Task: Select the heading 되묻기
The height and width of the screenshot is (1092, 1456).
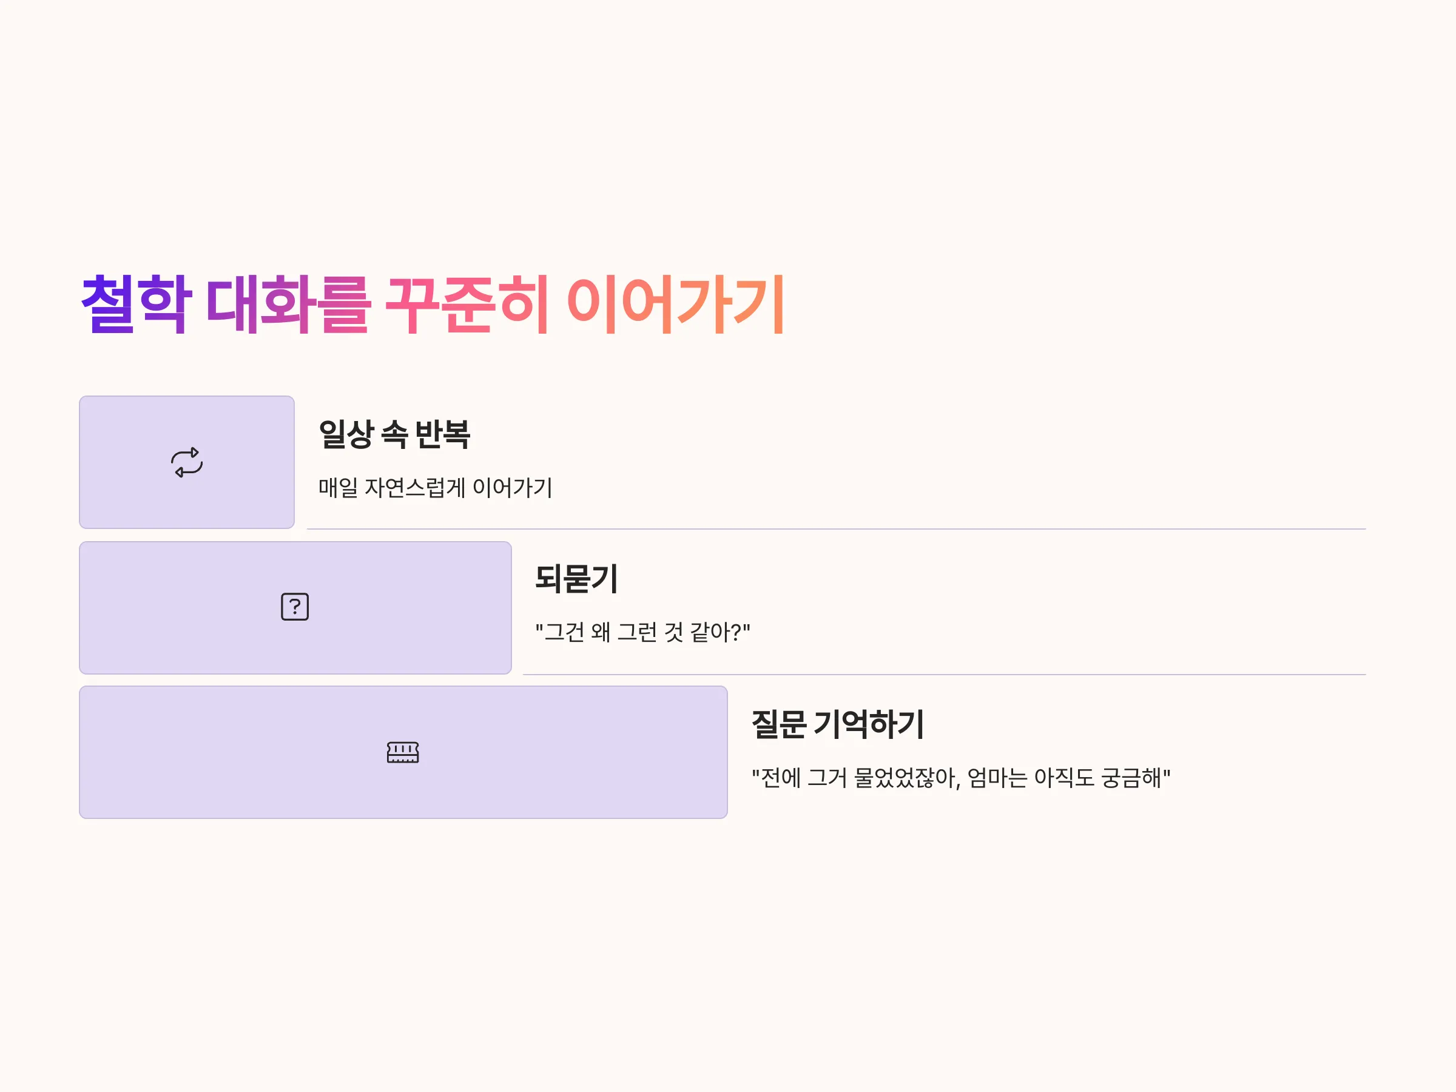Action: [576, 579]
